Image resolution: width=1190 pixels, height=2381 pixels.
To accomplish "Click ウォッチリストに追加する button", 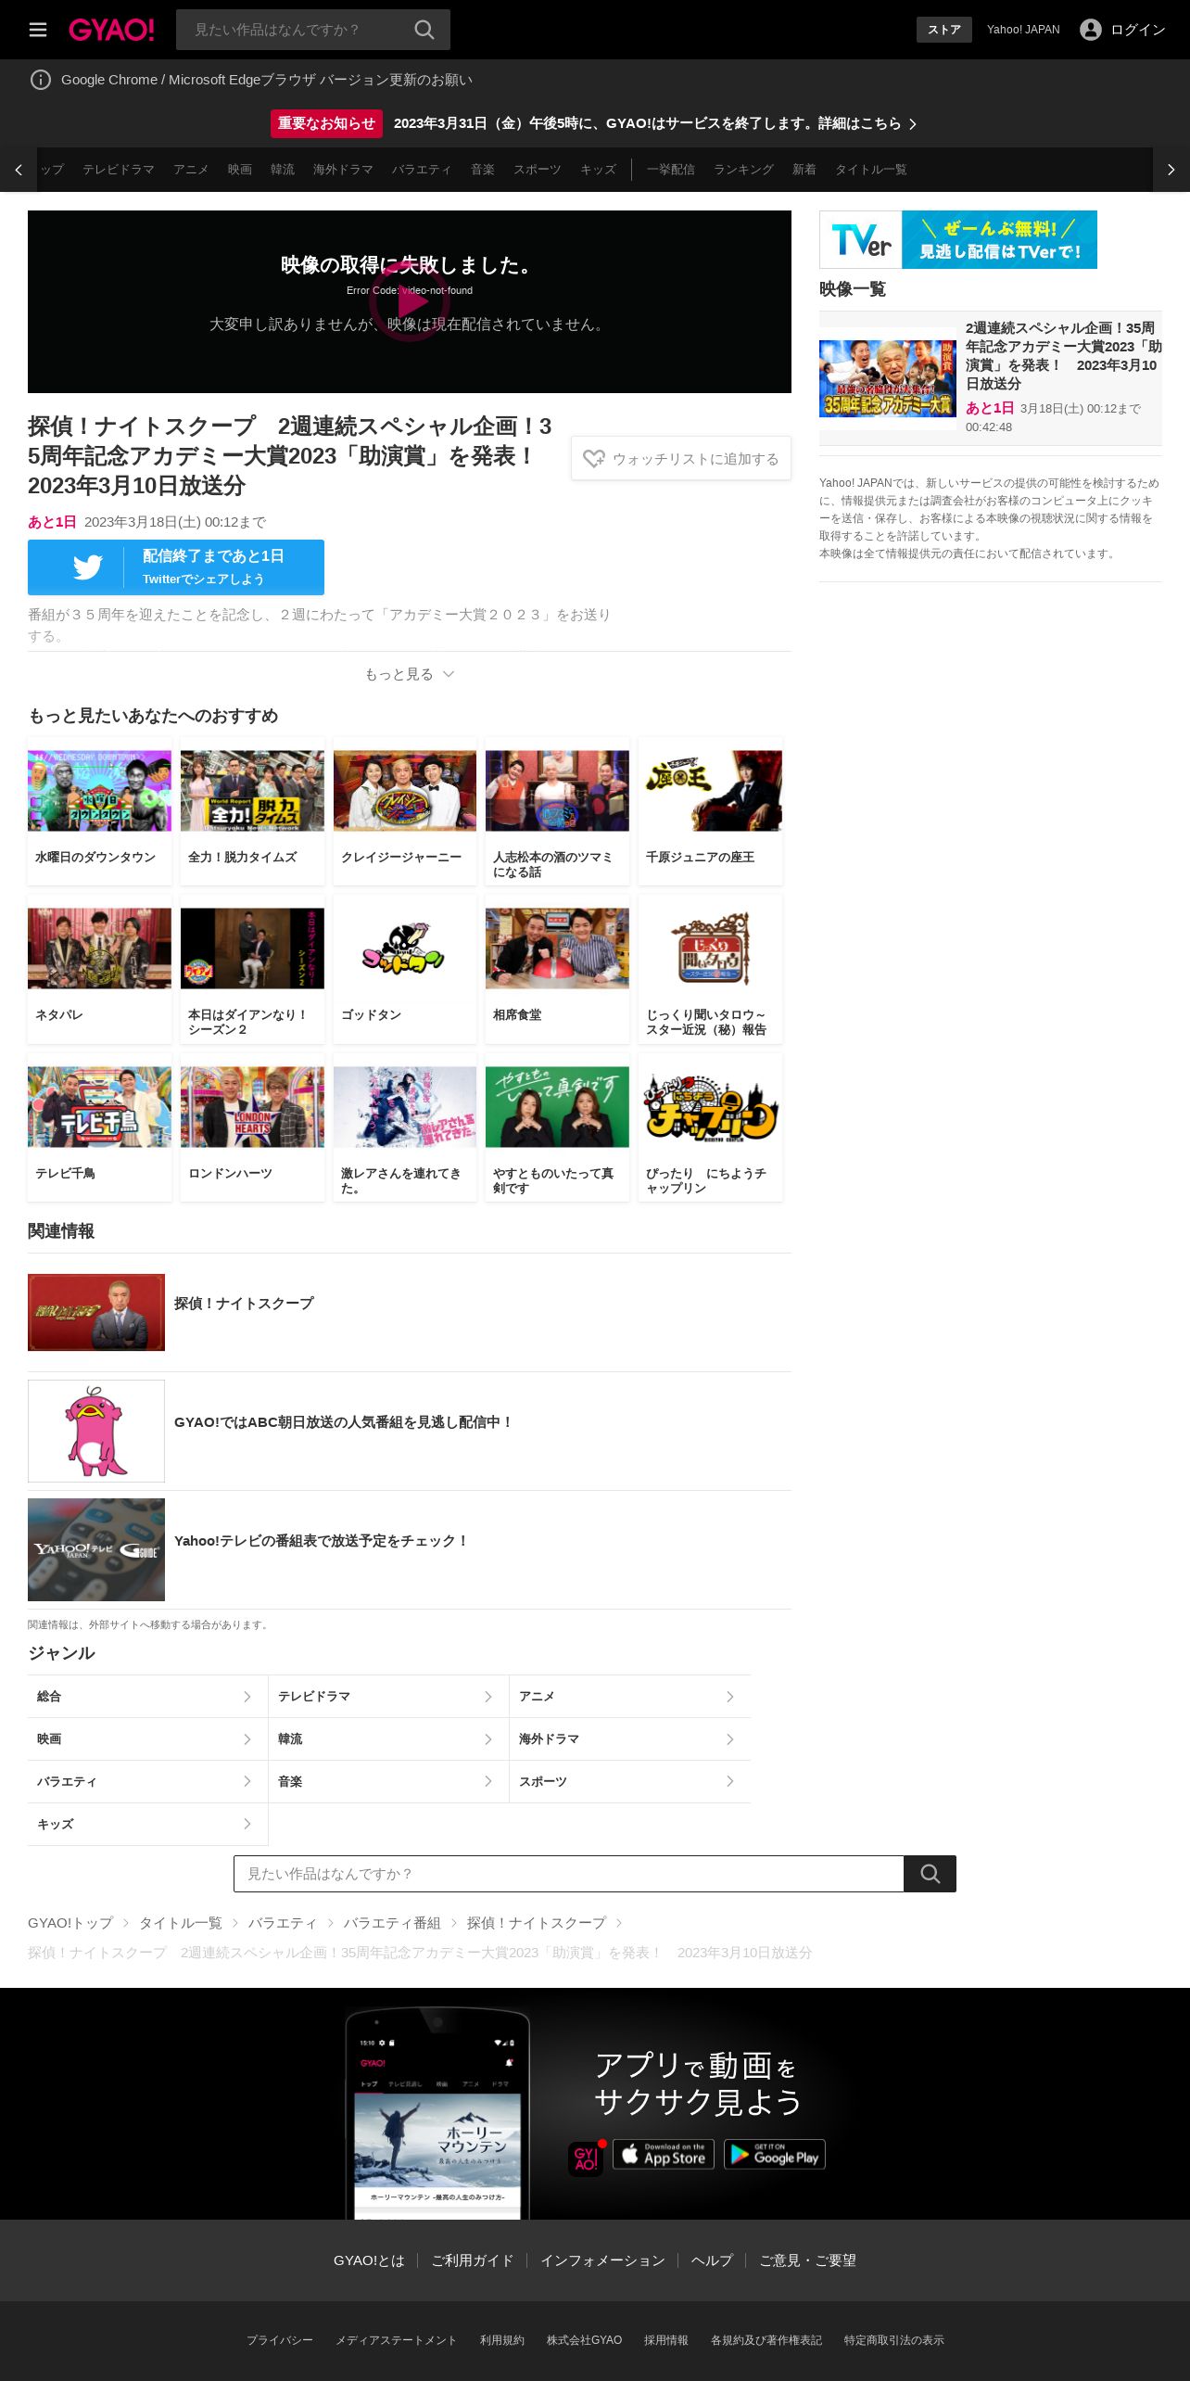I will pos(681,459).
